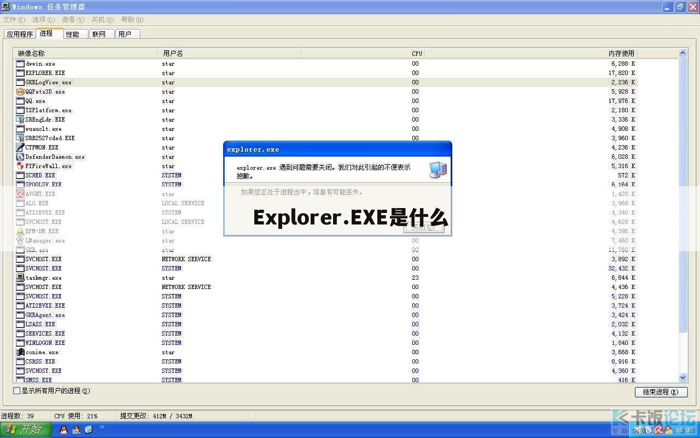Click the process list vertical scrollbar thumb

click(x=682, y=194)
